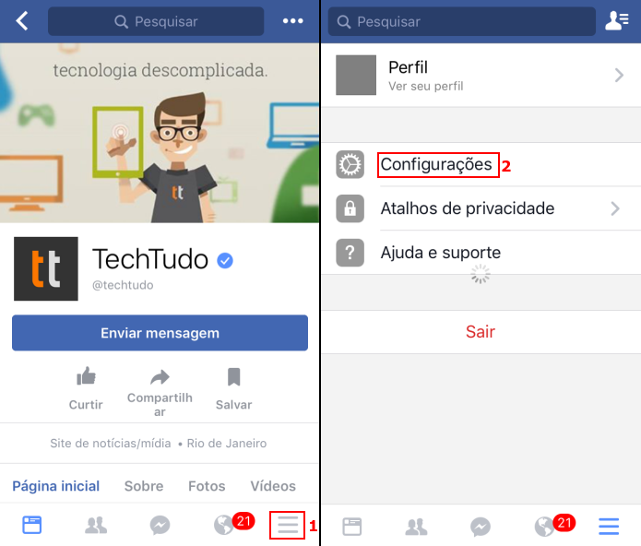Focus the Pesquisar search field on right
The image size is (641, 546).
point(461,21)
